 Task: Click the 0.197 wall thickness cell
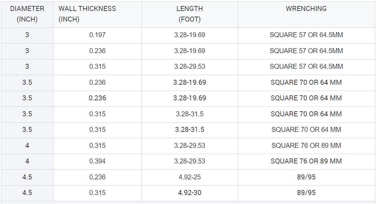(97, 35)
